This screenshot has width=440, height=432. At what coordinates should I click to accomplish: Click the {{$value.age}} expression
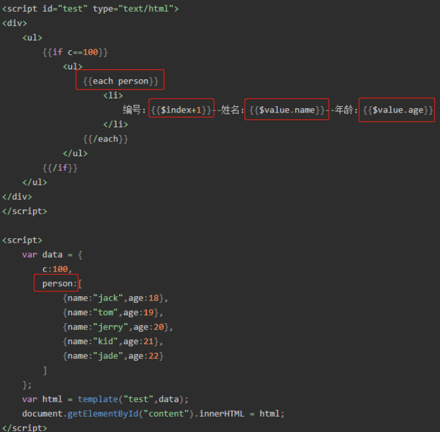[398, 110]
